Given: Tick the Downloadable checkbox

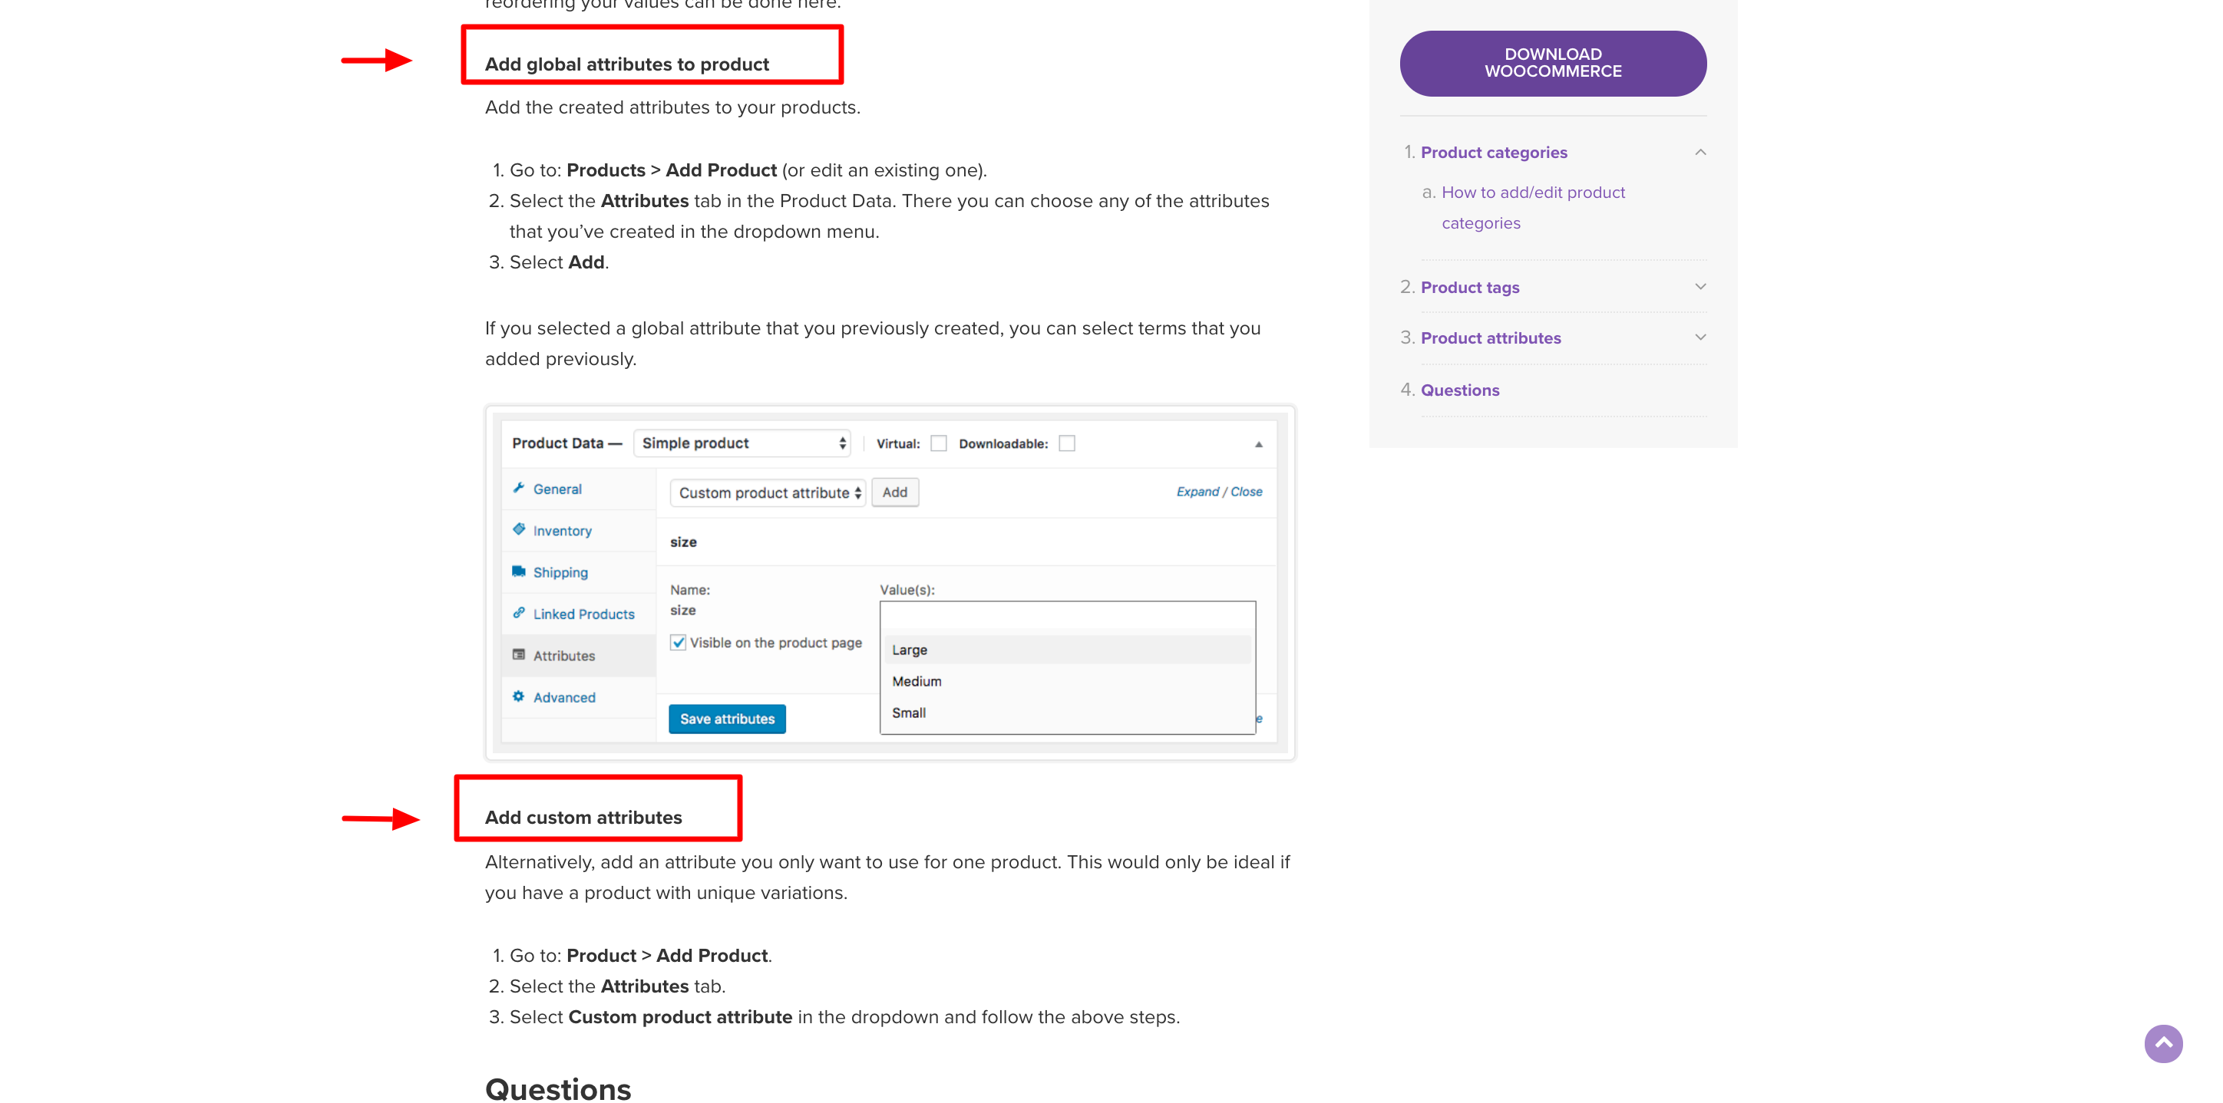Looking at the screenshot, I should point(1068,443).
